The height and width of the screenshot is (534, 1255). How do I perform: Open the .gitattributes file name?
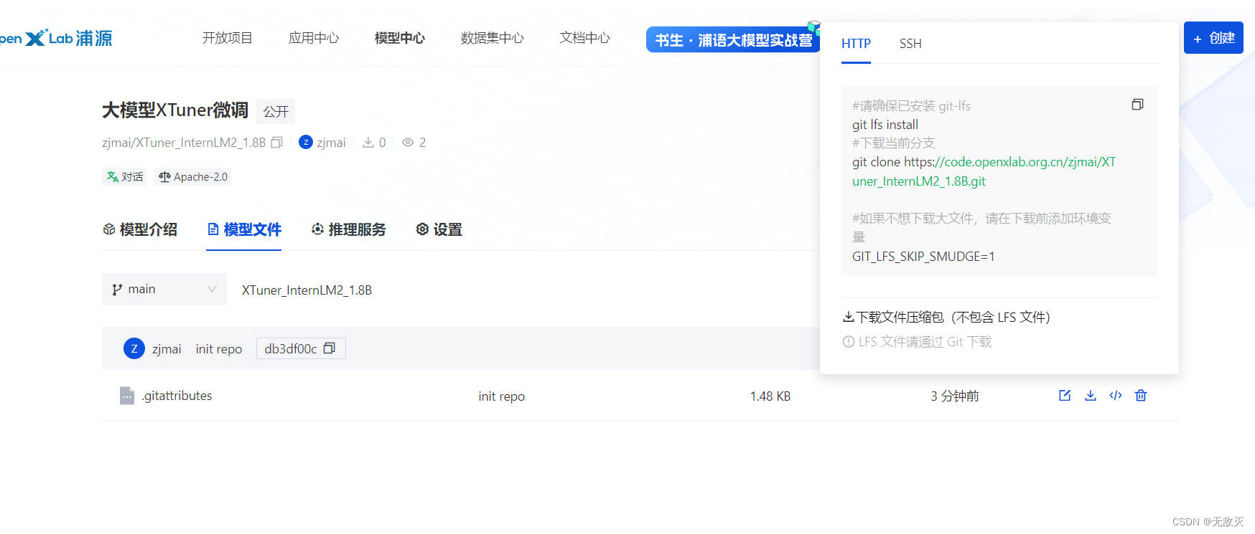(177, 396)
